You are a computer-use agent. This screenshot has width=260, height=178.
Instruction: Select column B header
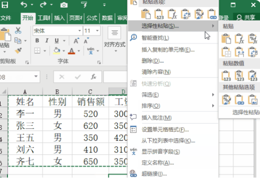pyautogui.click(x=57, y=92)
